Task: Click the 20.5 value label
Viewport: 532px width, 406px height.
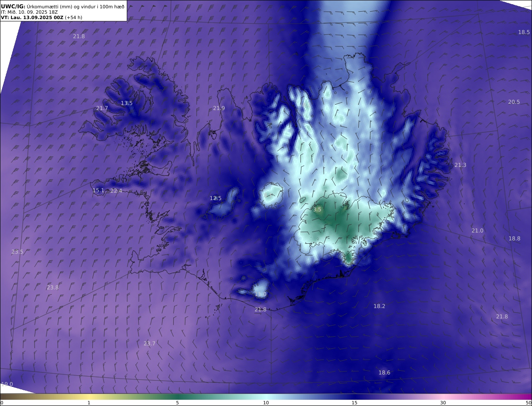Action: 514,102
